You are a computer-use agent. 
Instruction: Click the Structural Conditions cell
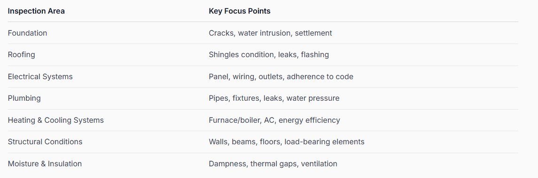click(x=45, y=142)
